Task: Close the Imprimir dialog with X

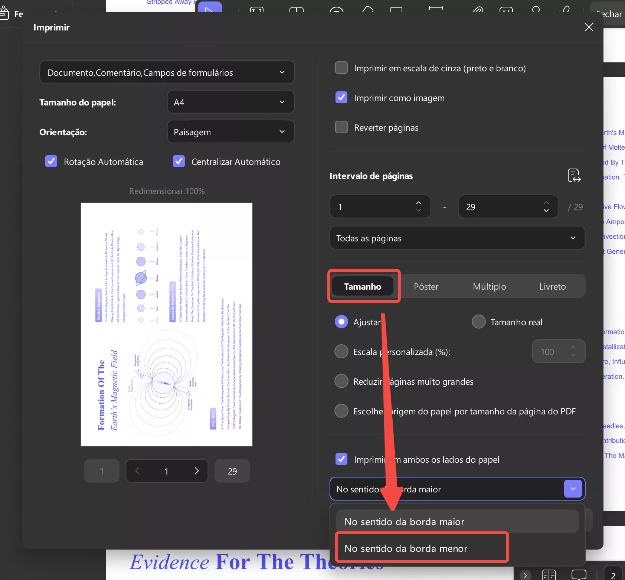Action: (589, 27)
